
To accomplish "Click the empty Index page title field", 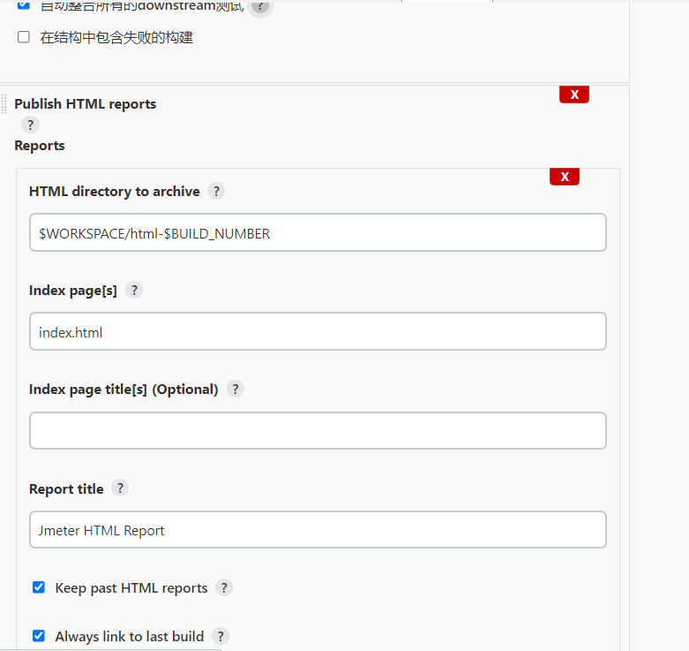I will tap(318, 431).
